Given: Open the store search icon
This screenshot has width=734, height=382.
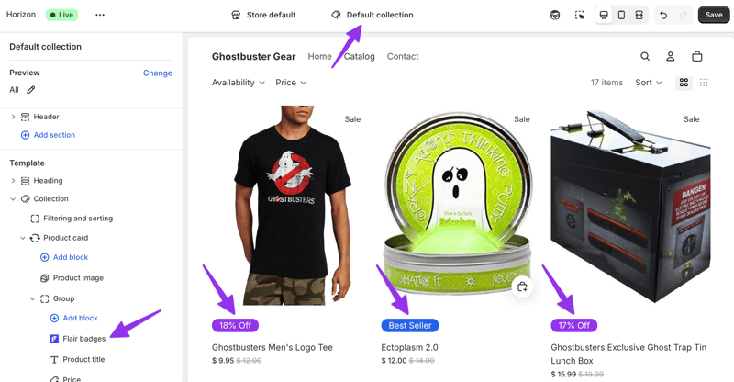Looking at the screenshot, I should point(645,57).
